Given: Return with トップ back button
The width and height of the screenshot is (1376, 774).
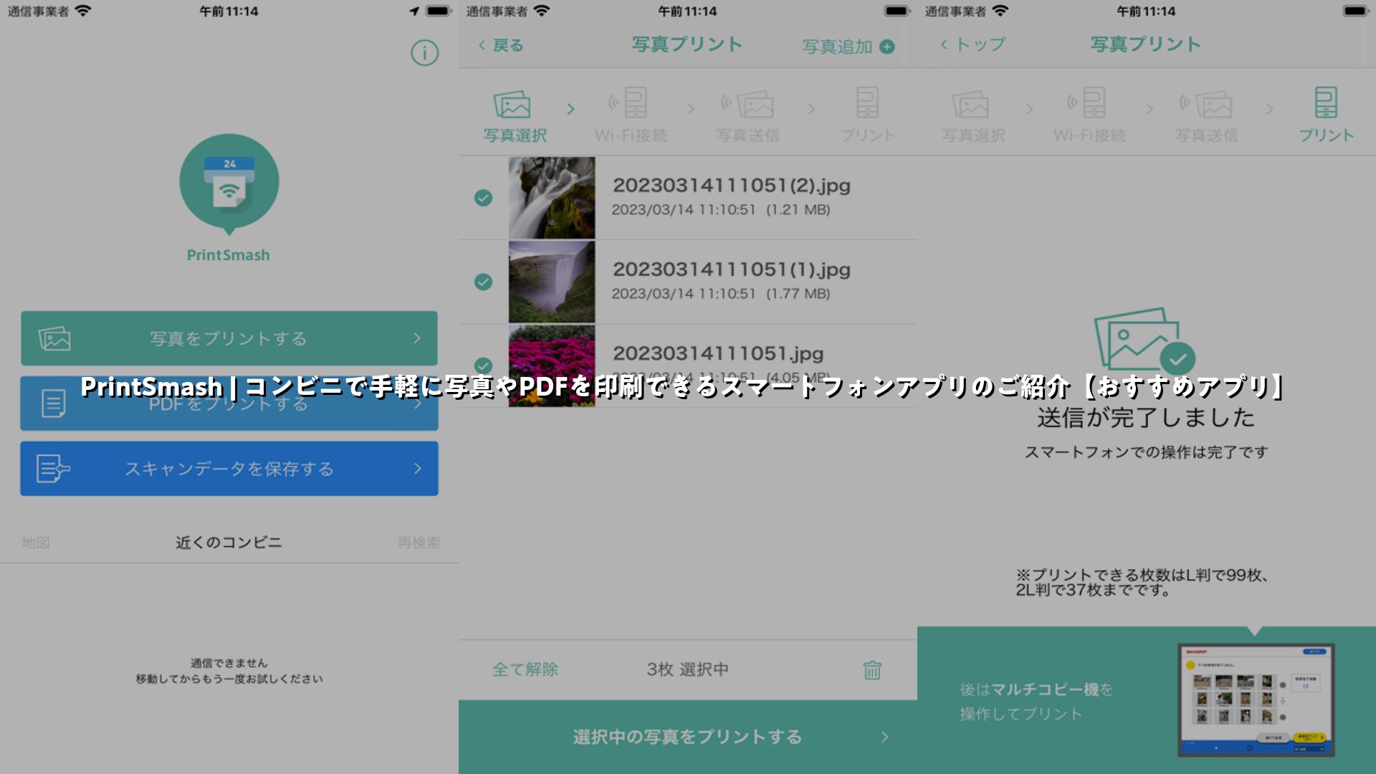Looking at the screenshot, I should [x=973, y=44].
